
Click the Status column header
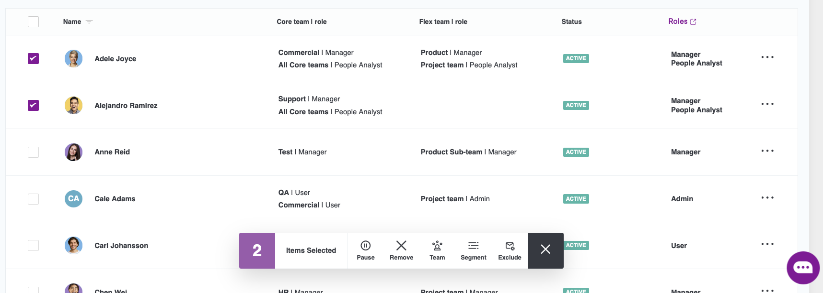click(x=571, y=22)
